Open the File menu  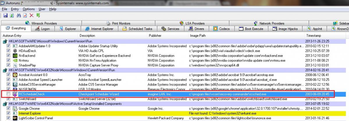pos(5,9)
